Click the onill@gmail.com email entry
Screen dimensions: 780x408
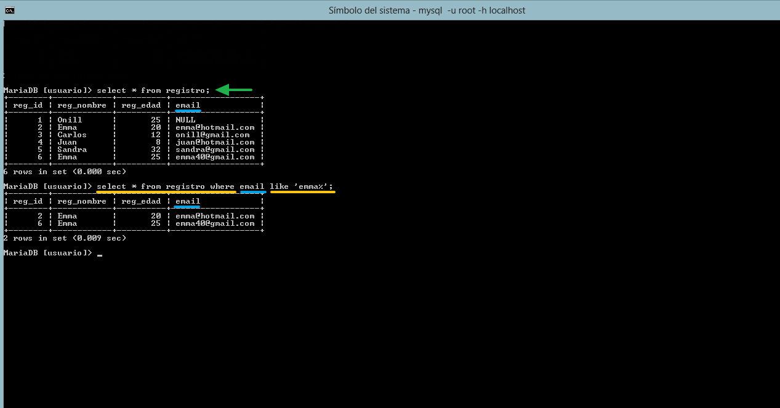[212, 135]
